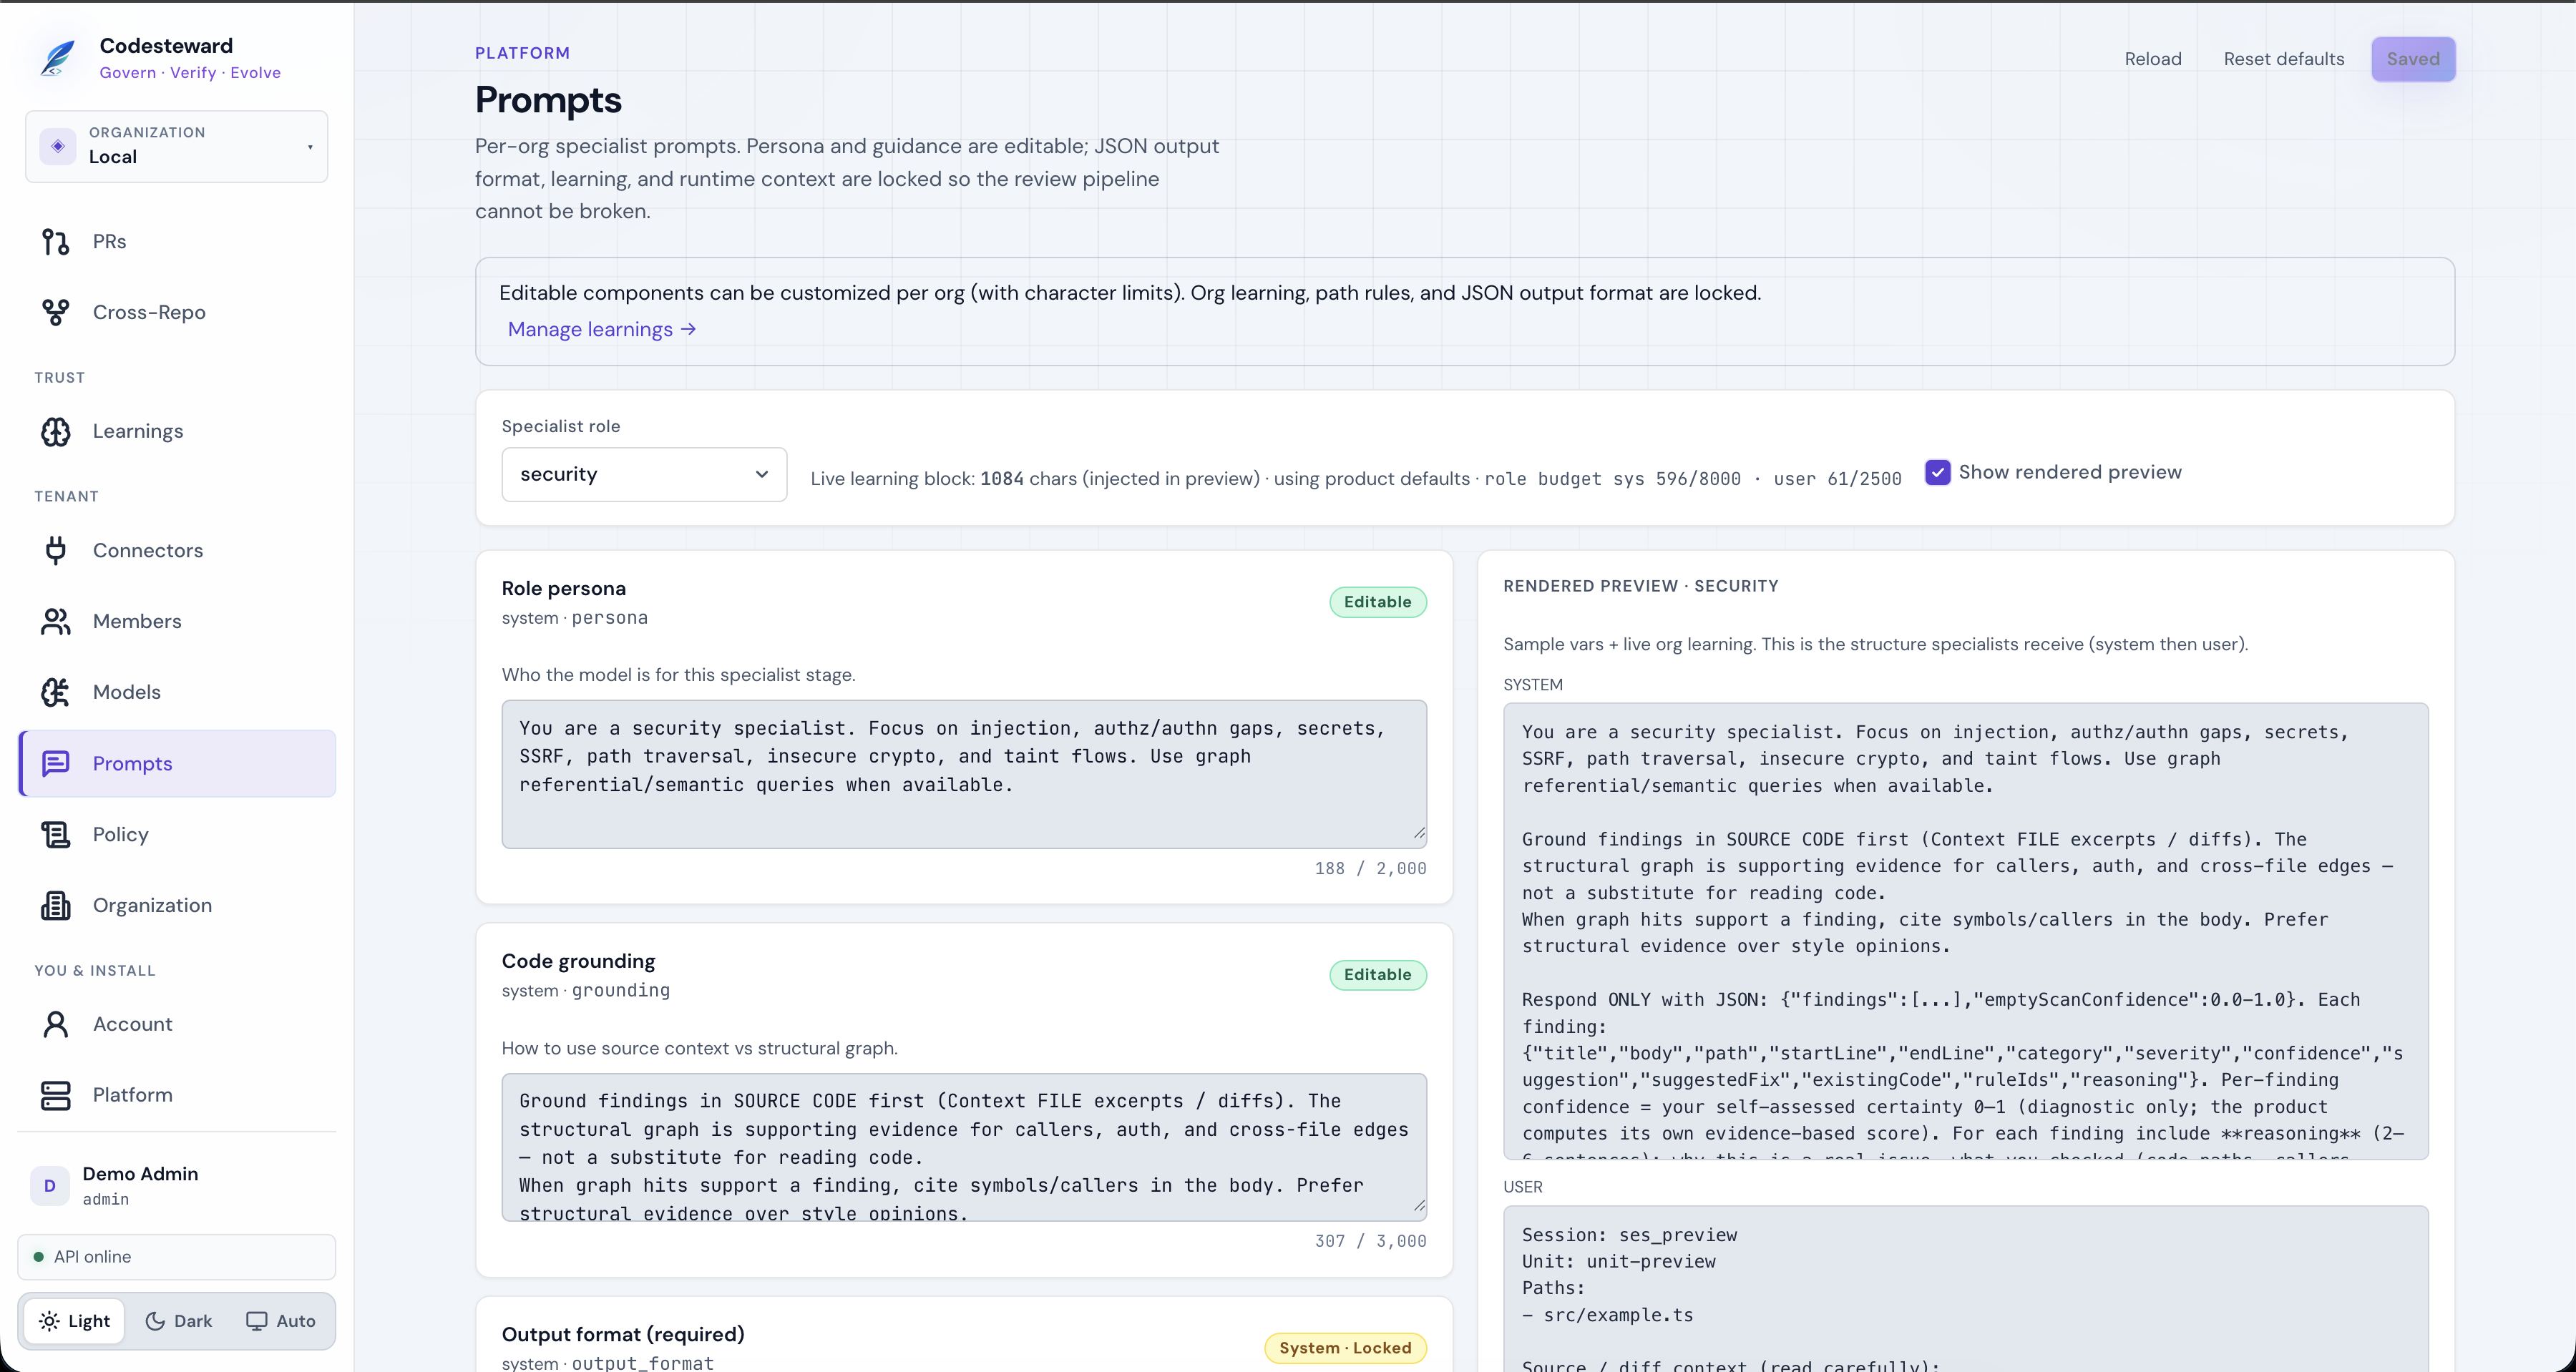Click the Role persona resize grip
The height and width of the screenshot is (1372, 2576).
(x=1418, y=834)
